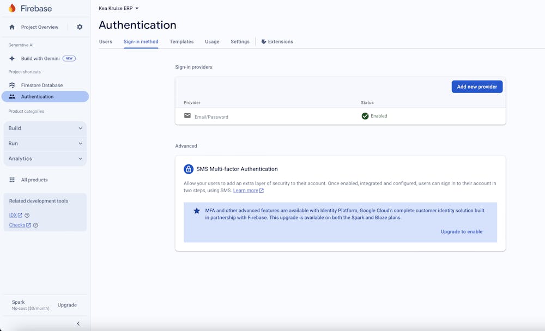Click the Project Overview home icon

click(12, 27)
